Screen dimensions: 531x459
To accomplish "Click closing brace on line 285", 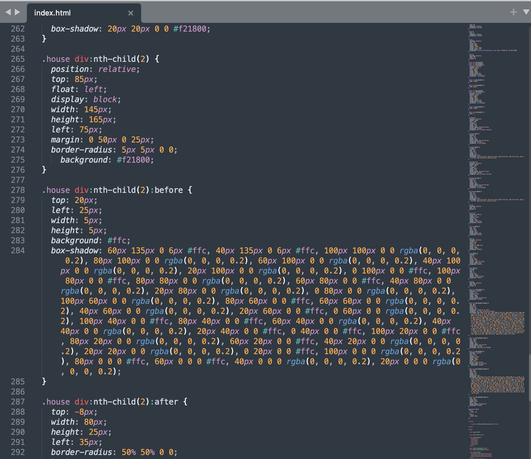I will 44,382.
